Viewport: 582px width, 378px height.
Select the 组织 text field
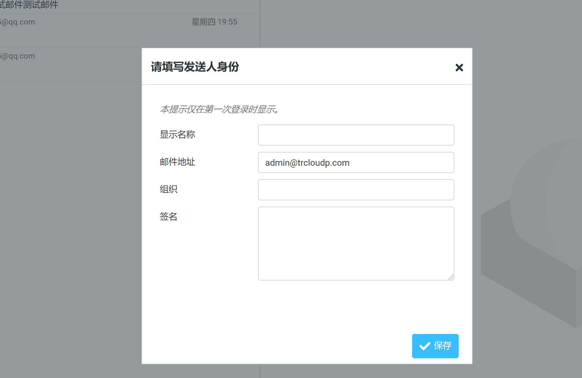(x=356, y=190)
